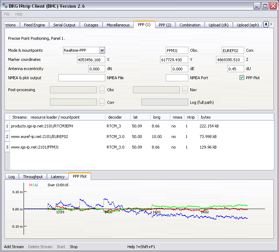Viewport: 279px width, 252px height.
Task: Browse for post-processing Corr file
Action: click(x=102, y=102)
